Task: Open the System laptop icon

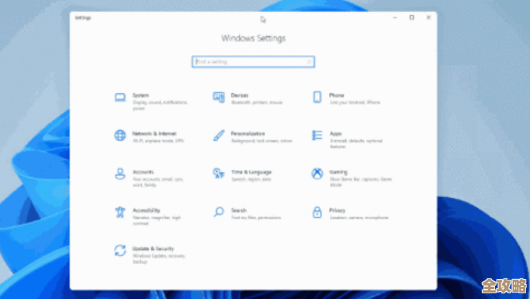Action: point(120,98)
